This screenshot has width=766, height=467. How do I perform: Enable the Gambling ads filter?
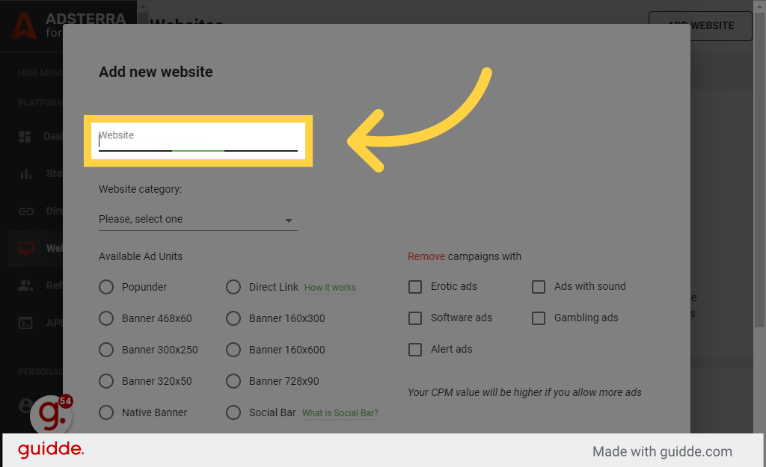tap(539, 318)
